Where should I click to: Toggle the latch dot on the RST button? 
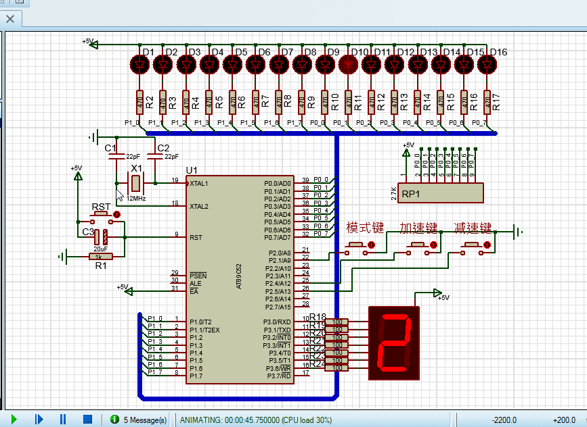(117, 214)
